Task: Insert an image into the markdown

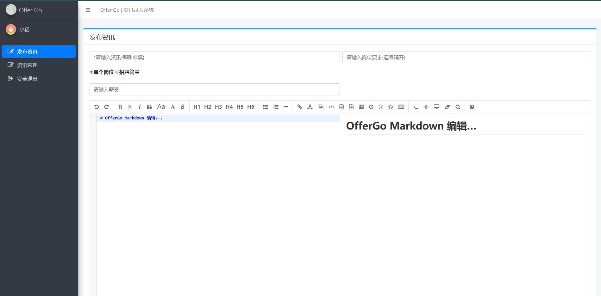Action: (x=321, y=107)
